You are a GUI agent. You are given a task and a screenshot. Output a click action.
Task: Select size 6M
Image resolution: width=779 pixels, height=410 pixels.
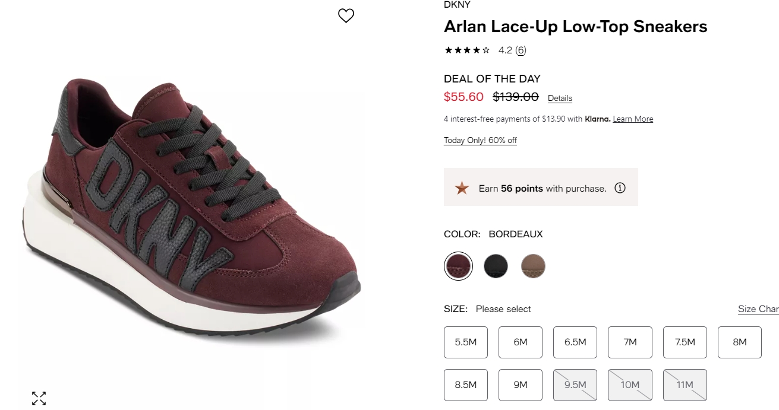point(521,342)
